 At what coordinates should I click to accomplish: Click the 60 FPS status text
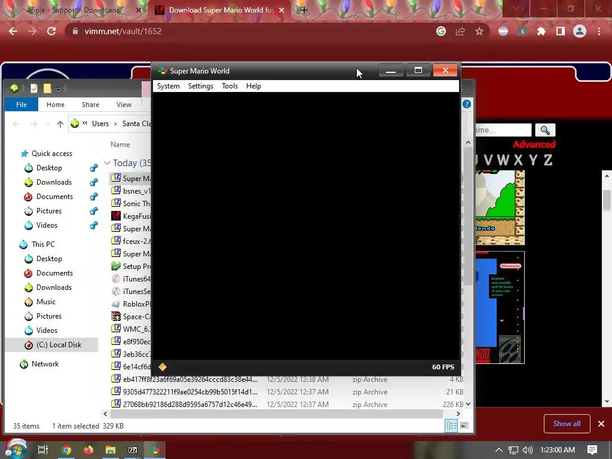(443, 367)
